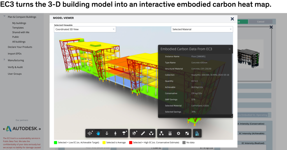This screenshot has width=287, height=150.
Task: Open the Model Browser tree icon
Action: [161, 133]
